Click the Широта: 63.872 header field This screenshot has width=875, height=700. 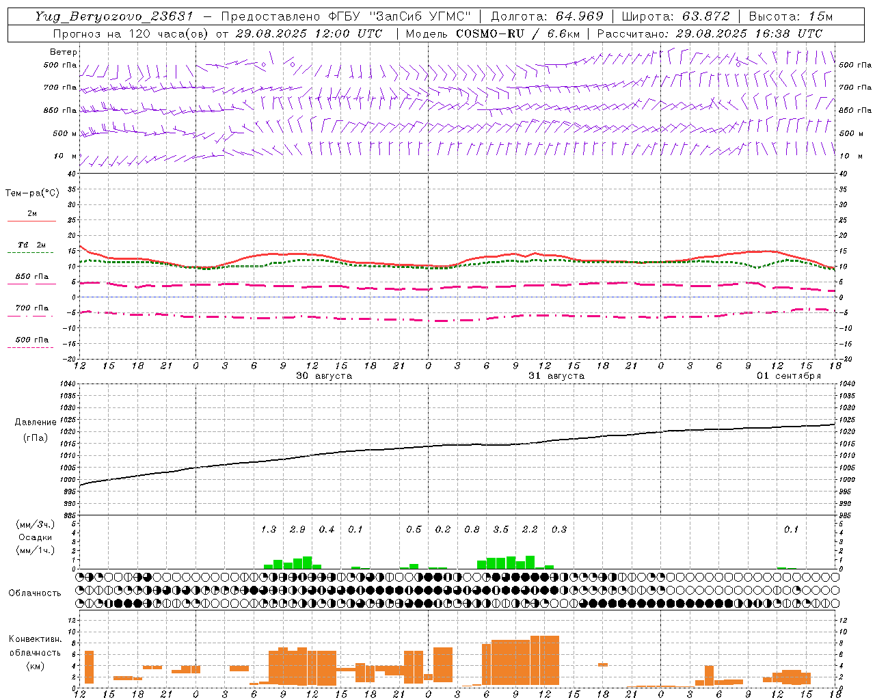[x=676, y=16]
